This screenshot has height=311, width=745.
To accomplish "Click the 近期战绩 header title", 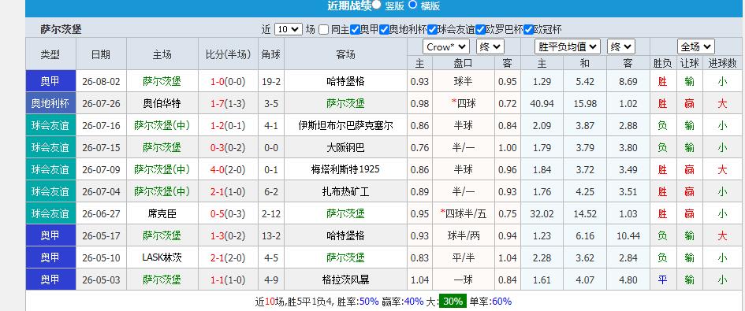I will pyautogui.click(x=349, y=6).
